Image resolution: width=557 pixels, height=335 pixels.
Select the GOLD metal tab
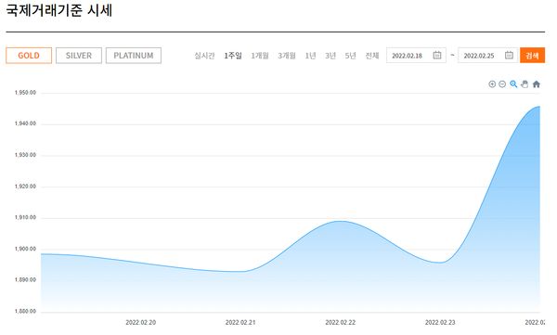click(29, 56)
